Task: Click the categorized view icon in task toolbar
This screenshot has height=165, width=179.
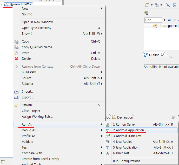Action: pos(156,5)
